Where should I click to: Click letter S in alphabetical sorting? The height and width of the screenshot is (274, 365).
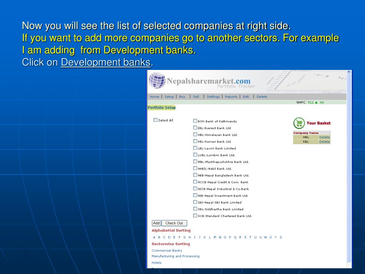(245, 237)
